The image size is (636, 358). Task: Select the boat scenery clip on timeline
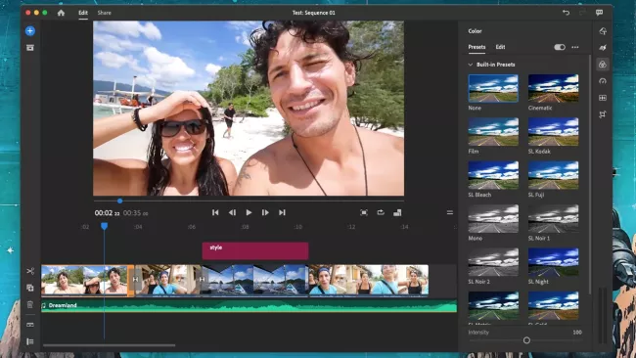click(254, 280)
